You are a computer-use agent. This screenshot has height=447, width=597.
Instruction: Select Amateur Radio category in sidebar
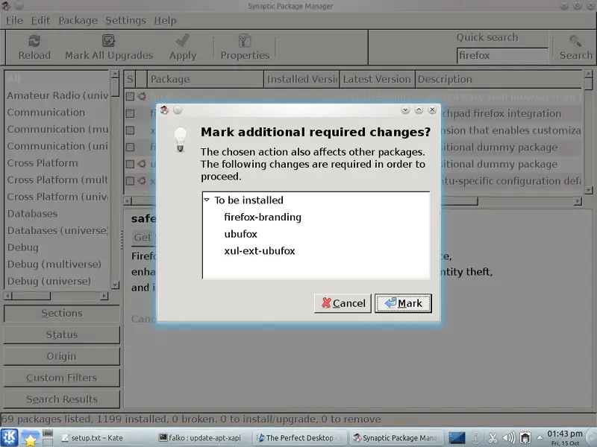[57, 95]
